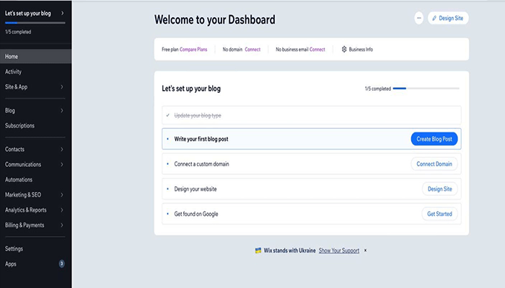Image resolution: width=505 pixels, height=288 pixels.
Task: Click the Create Blog Post button
Action: 434,139
